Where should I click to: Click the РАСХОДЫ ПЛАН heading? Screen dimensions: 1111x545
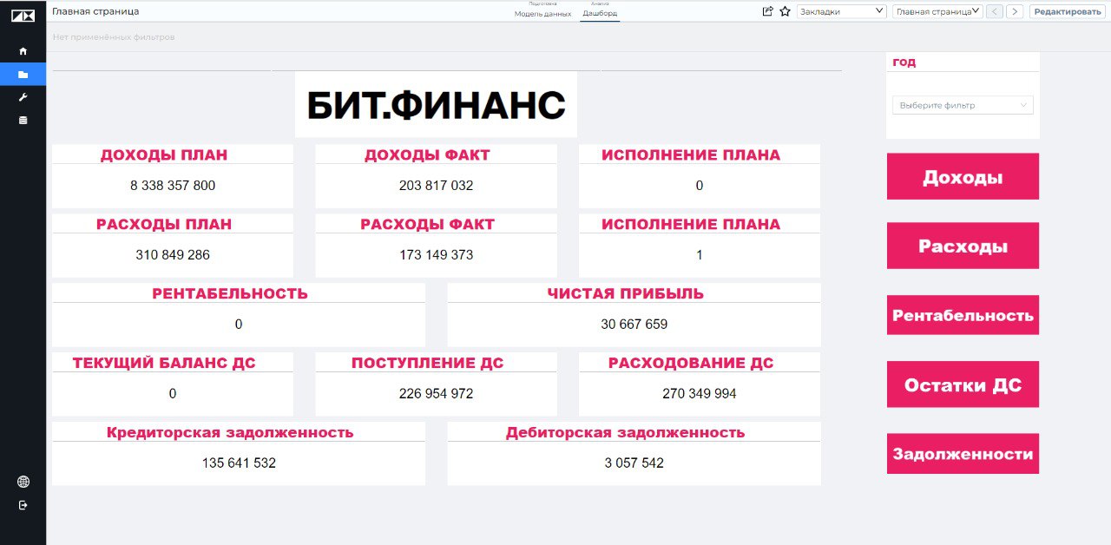tap(164, 225)
